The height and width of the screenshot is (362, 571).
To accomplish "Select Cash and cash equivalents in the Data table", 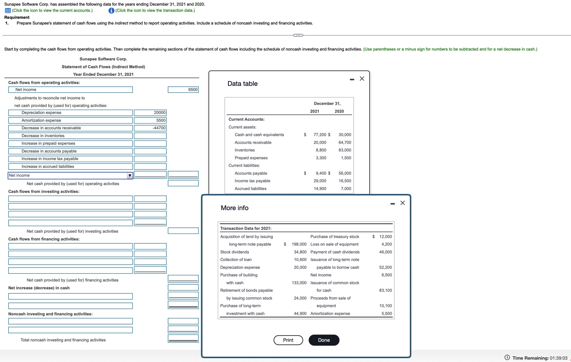I will point(259,135).
